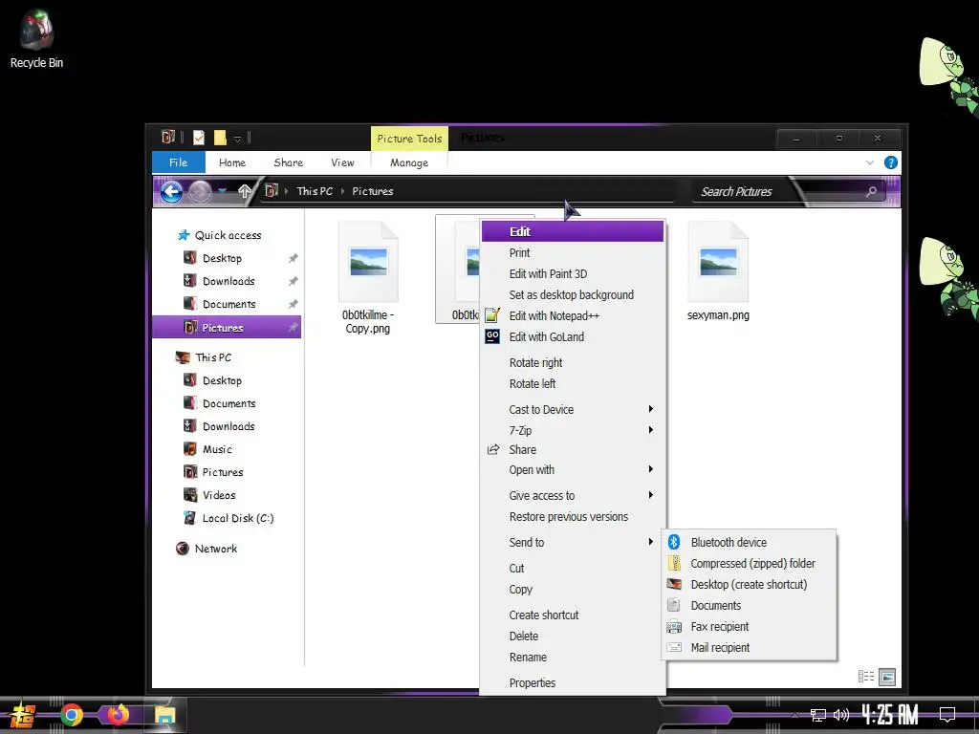The image size is (979, 734).
Task: Select Downloads under Quick access
Action: click(228, 282)
